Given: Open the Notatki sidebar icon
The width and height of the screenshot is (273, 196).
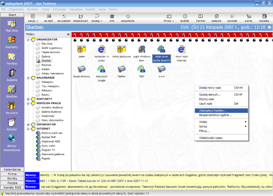Looking at the screenshot, I should pos(12,122).
